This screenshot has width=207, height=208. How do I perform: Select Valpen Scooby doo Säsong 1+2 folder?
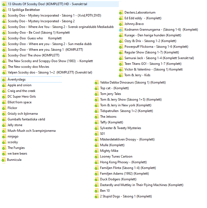50,73
